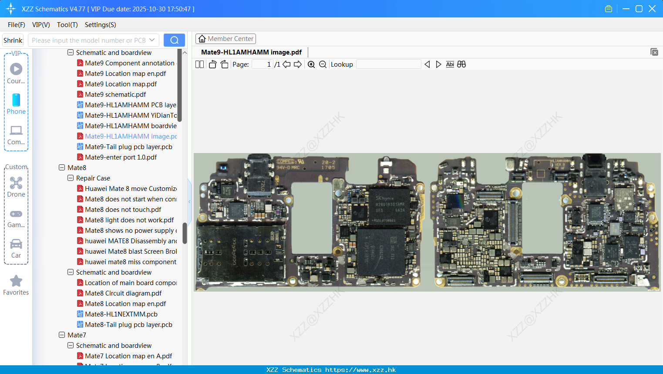This screenshot has height=374, width=663.
Task: Collapse Mate8 Repair Case folder
Action: point(71,178)
